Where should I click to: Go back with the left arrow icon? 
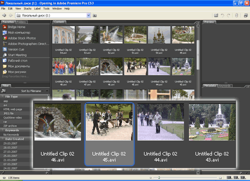coord(4,15)
